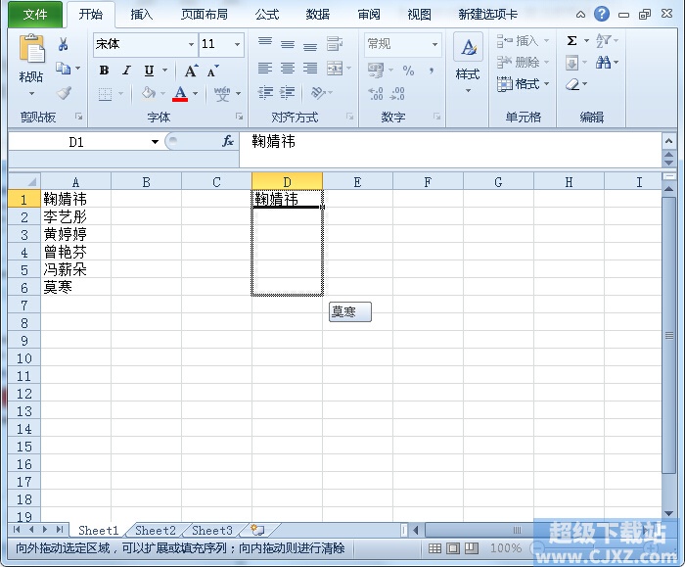Click the insert function fx icon
This screenshot has width=685, height=567.
click(228, 142)
